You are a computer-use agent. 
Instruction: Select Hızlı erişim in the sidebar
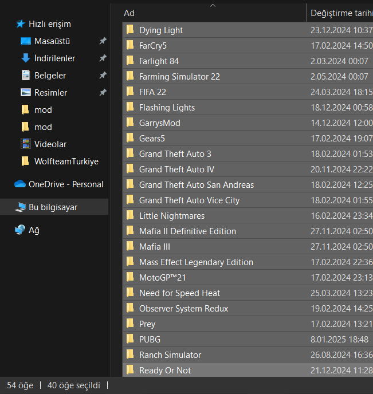click(x=50, y=24)
